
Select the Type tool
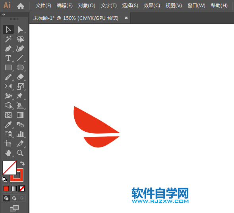click(8, 58)
